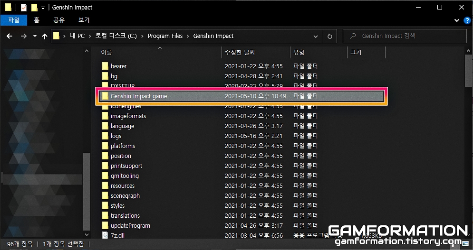Select the language folder icon
This screenshot has height=250, width=473.
(105, 126)
